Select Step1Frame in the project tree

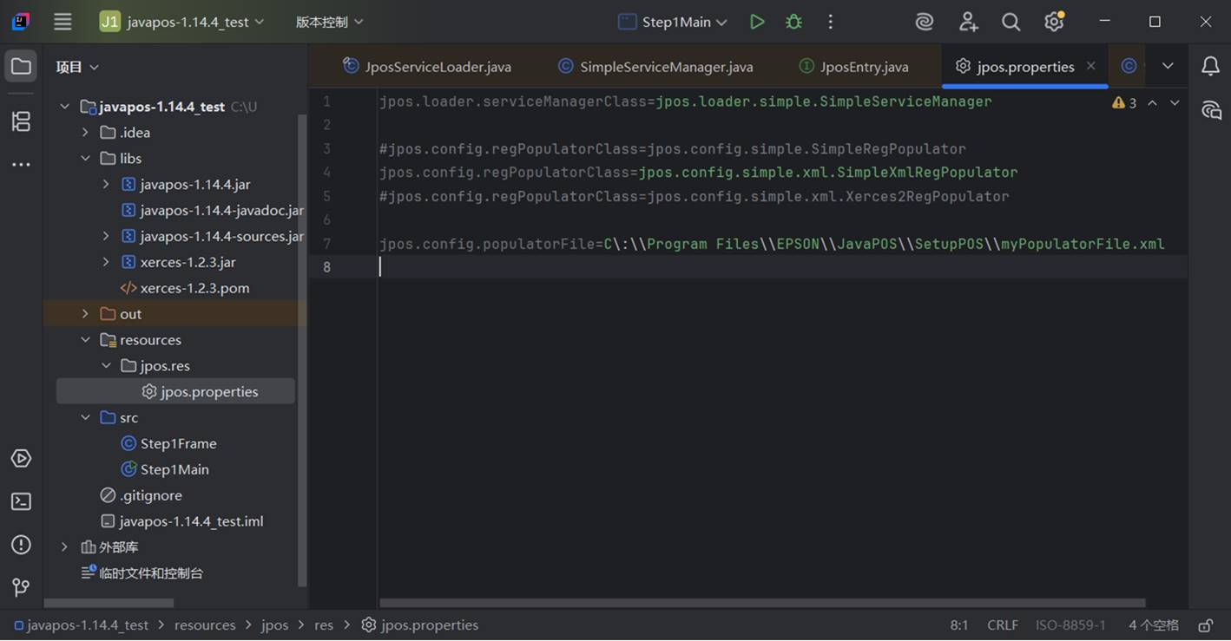coord(178,443)
